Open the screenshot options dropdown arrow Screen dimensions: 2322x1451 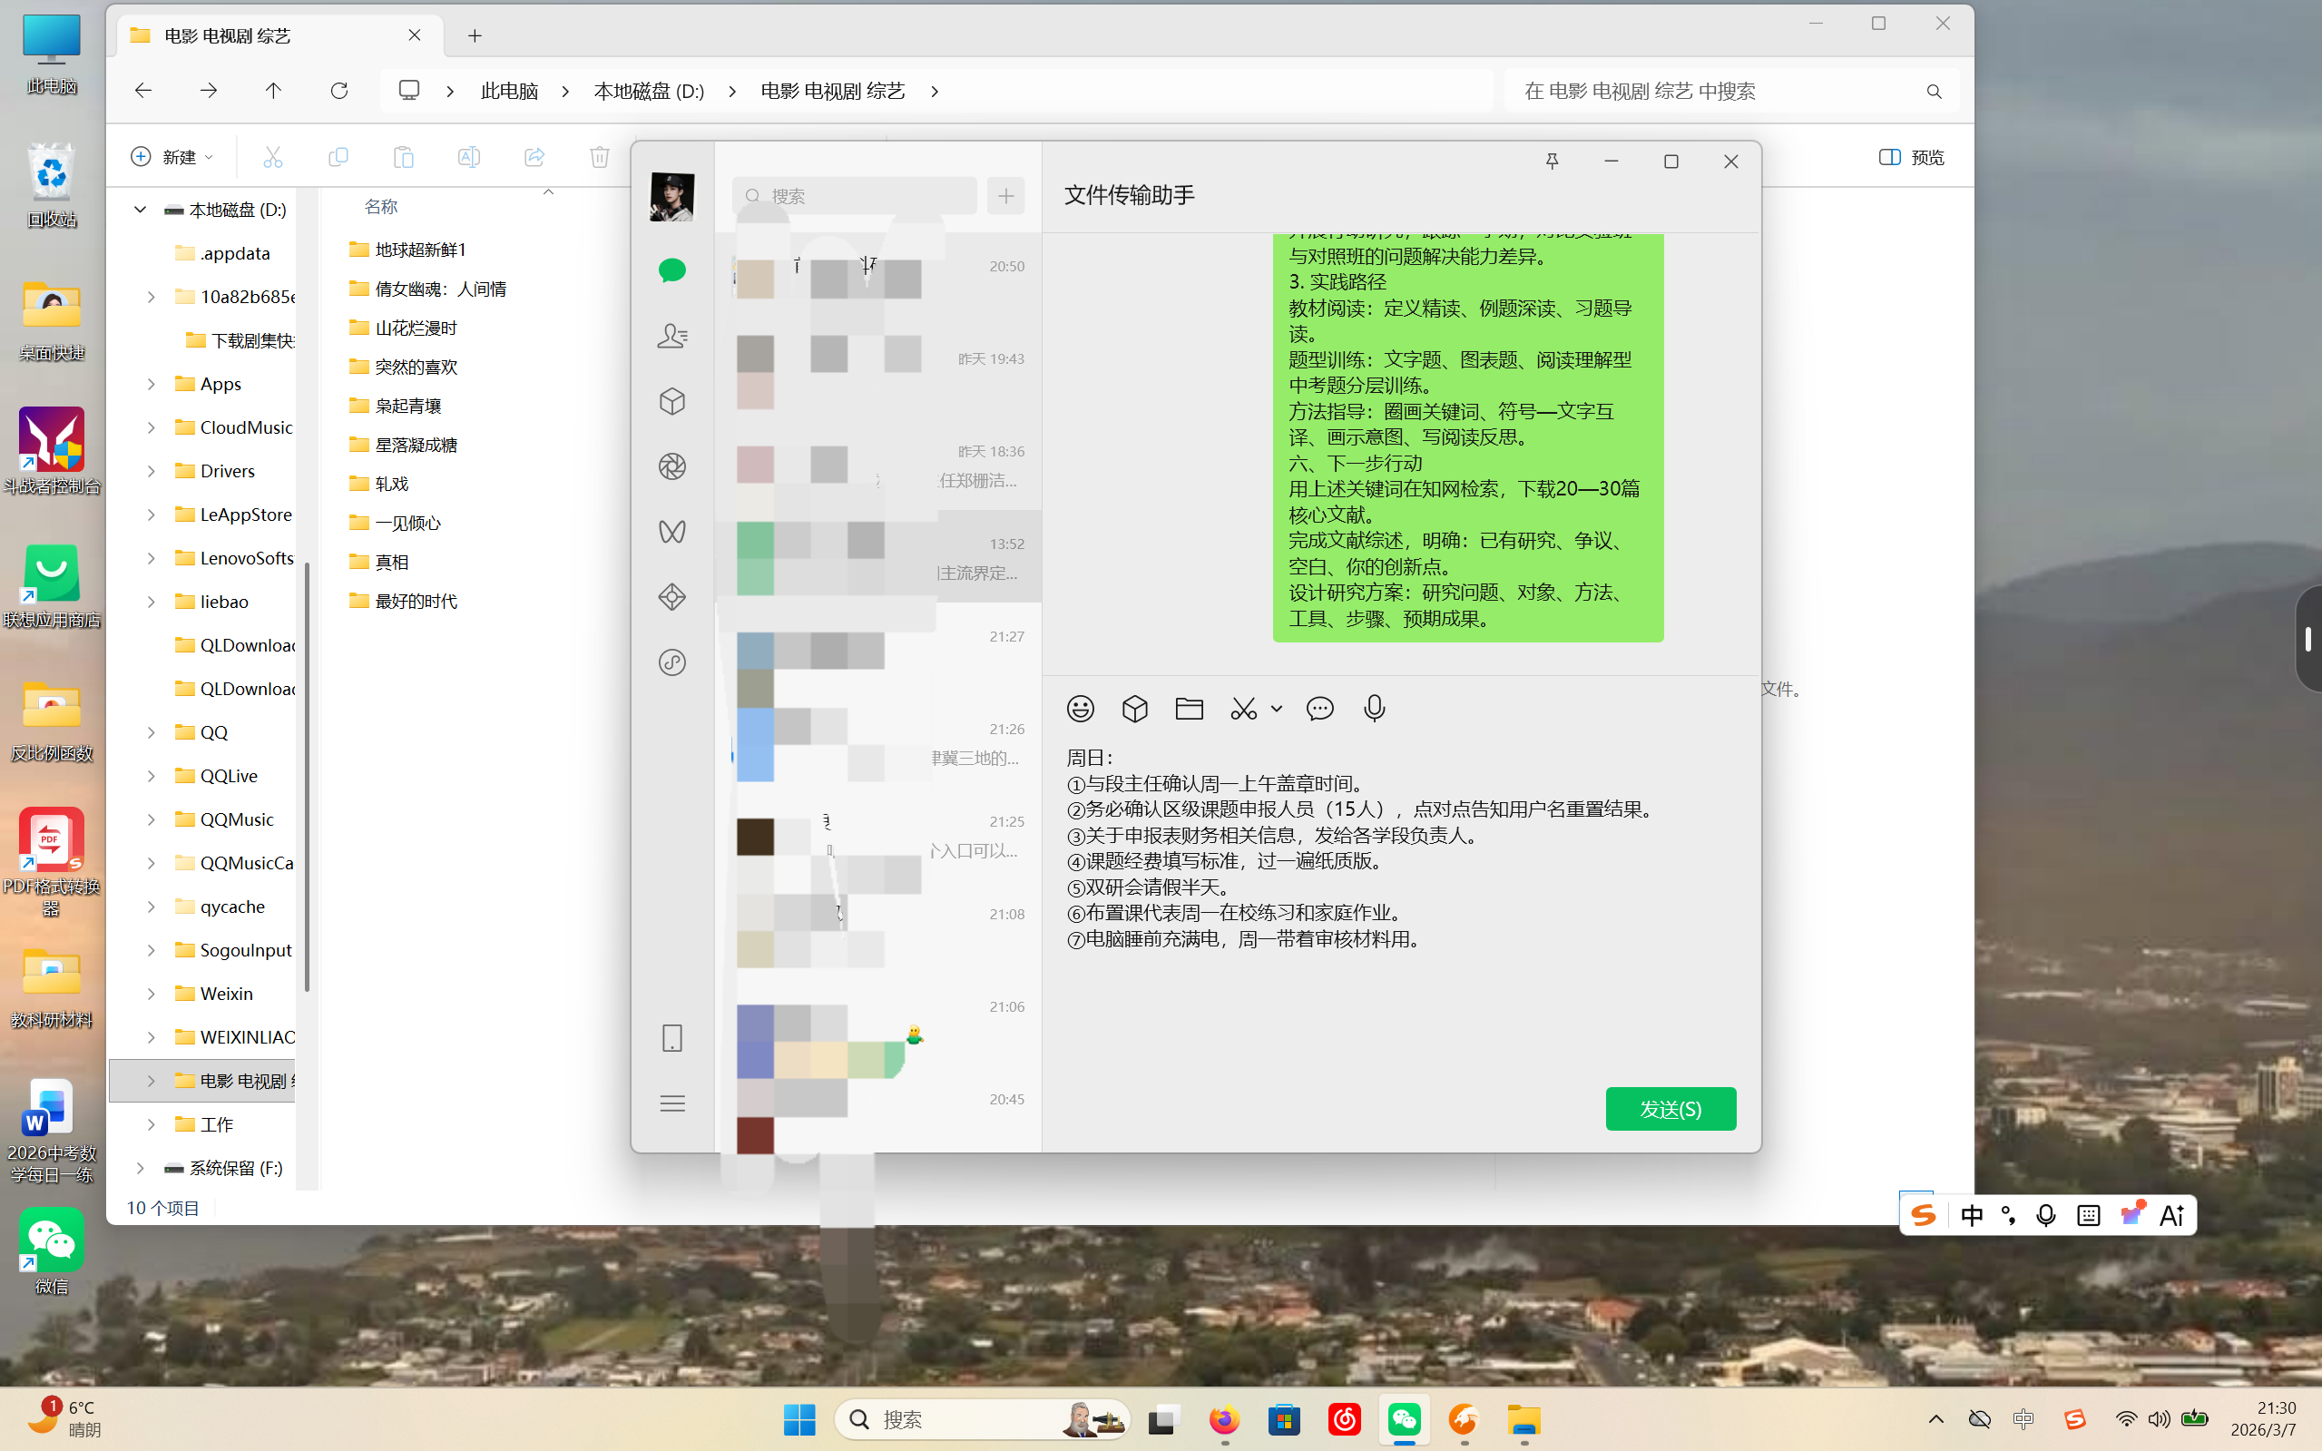[x=1276, y=708]
